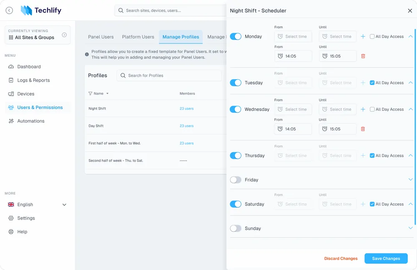Delete Wednesday's 14:05–15:05 time slot

pyautogui.click(x=363, y=129)
